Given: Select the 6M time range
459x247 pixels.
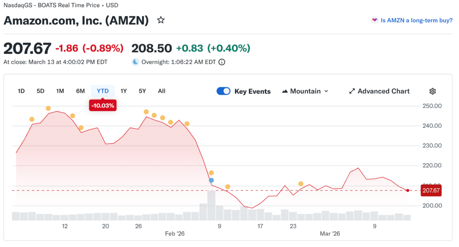Looking at the screenshot, I should click(x=80, y=91).
